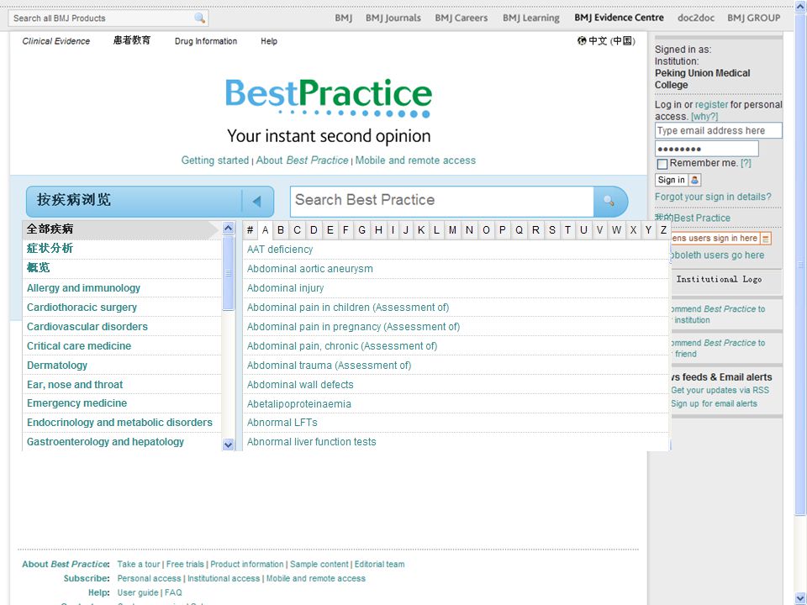This screenshot has height=605, width=807.
Task: Click the Sign up for email alerts link
Action: [714, 404]
